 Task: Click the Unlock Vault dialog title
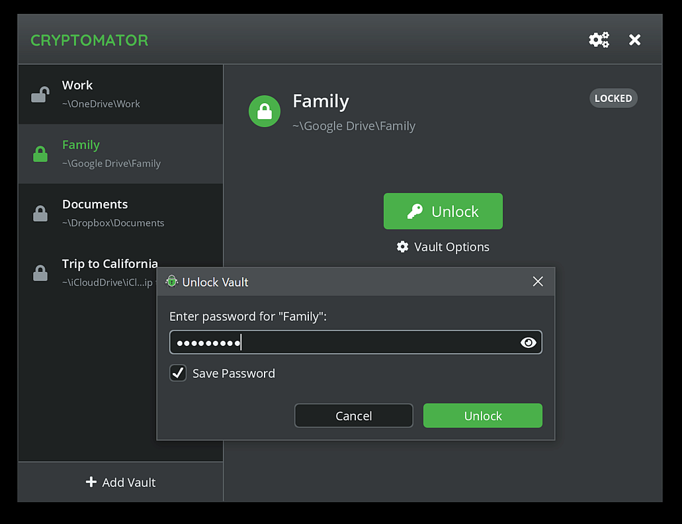point(215,283)
